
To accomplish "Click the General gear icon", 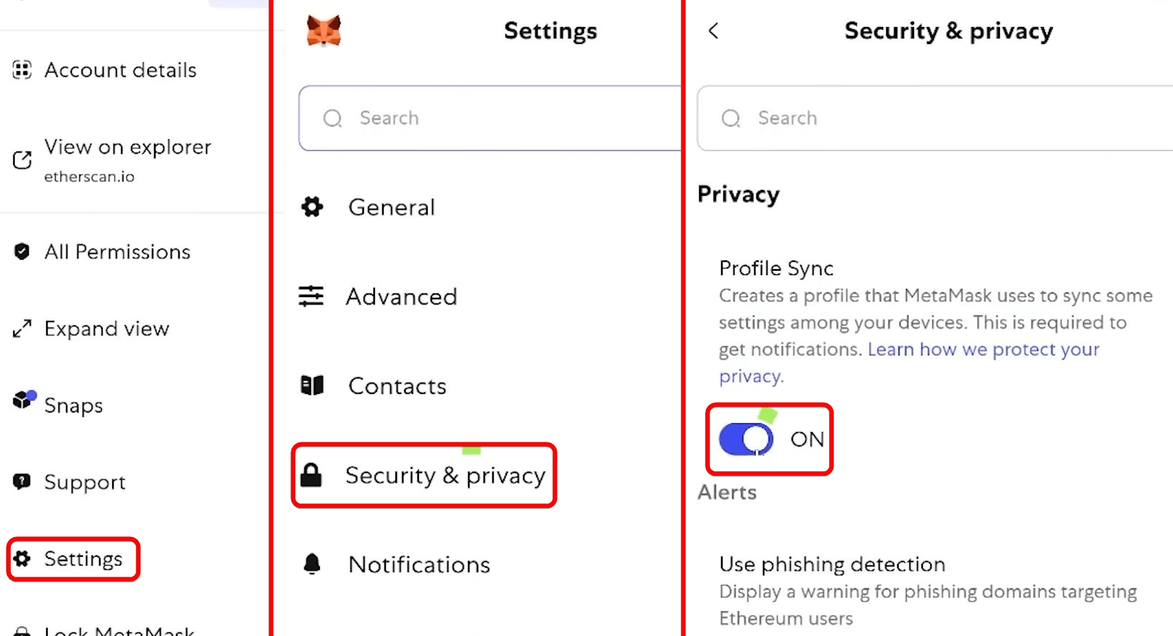I will pyautogui.click(x=313, y=207).
